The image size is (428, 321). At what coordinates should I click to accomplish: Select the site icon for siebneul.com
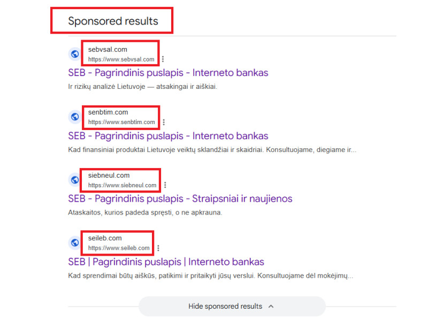click(x=74, y=180)
